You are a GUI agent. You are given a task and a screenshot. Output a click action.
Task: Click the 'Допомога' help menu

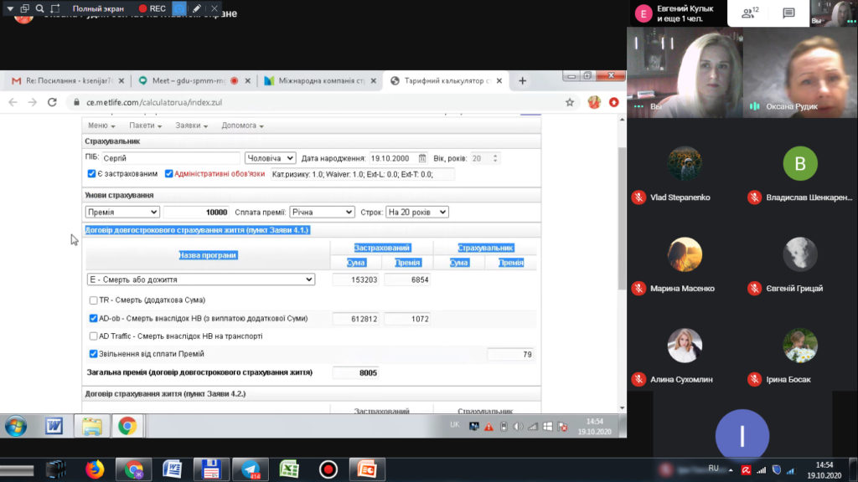point(242,126)
